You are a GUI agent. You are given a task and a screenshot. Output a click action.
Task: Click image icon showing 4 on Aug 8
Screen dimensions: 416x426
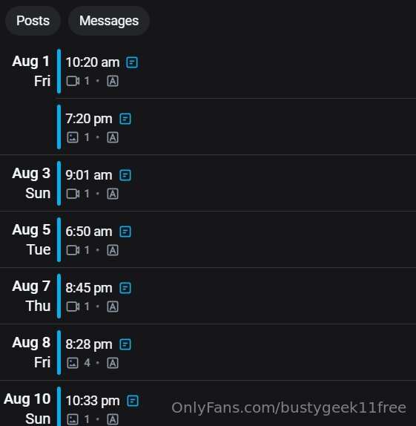73,363
